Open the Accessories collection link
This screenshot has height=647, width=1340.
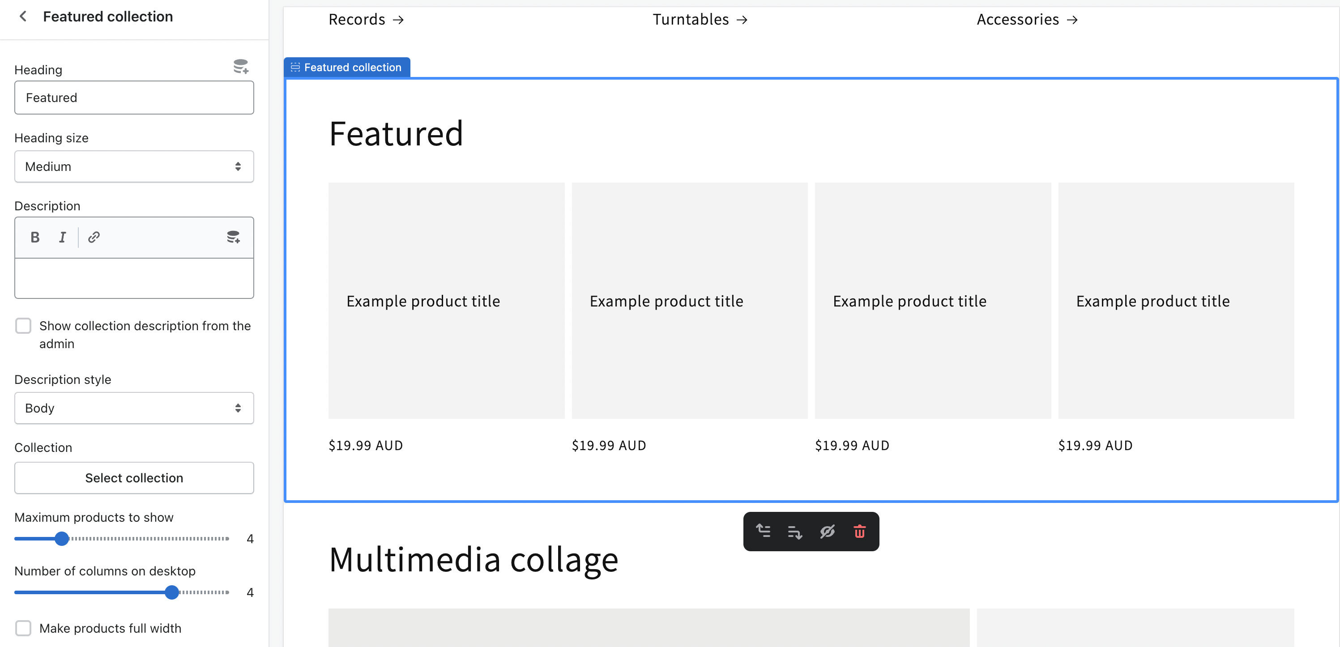coord(1026,19)
